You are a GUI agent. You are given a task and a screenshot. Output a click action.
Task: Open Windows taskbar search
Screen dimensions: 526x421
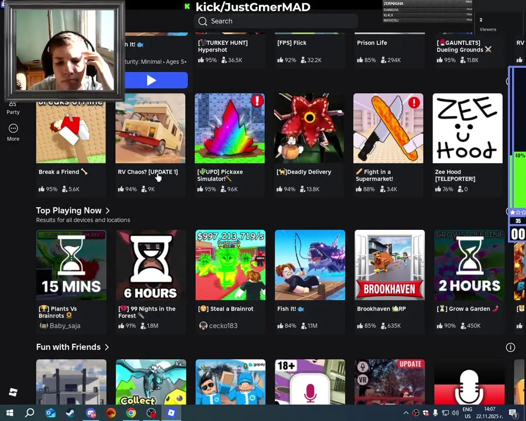click(x=30, y=413)
